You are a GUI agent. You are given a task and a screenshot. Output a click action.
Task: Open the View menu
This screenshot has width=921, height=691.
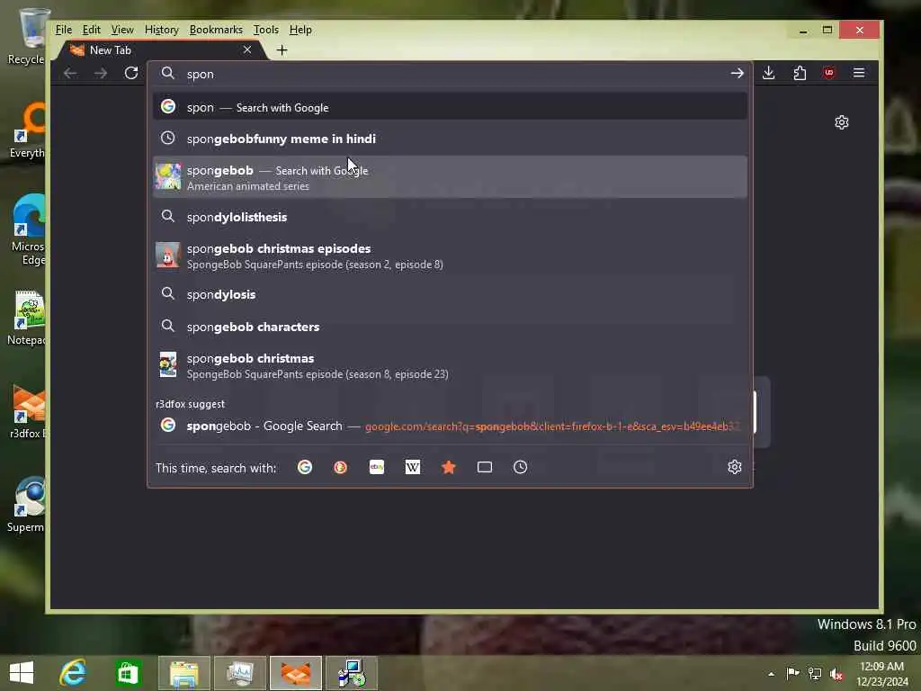click(x=122, y=30)
